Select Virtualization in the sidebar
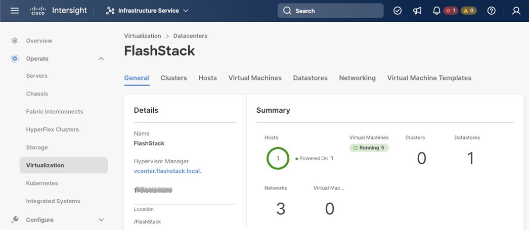 63,165
